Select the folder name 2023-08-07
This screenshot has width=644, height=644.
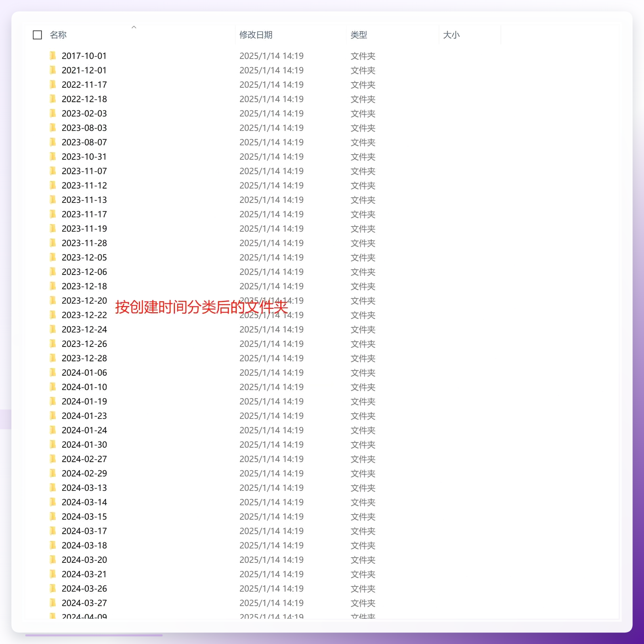[84, 142]
